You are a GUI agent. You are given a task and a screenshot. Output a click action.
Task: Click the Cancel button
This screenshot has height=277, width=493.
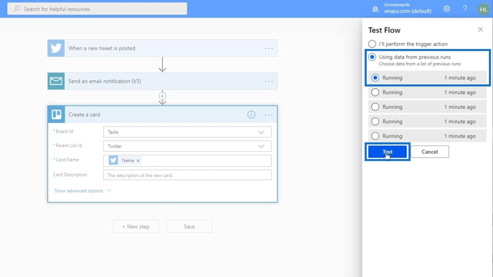click(x=430, y=152)
